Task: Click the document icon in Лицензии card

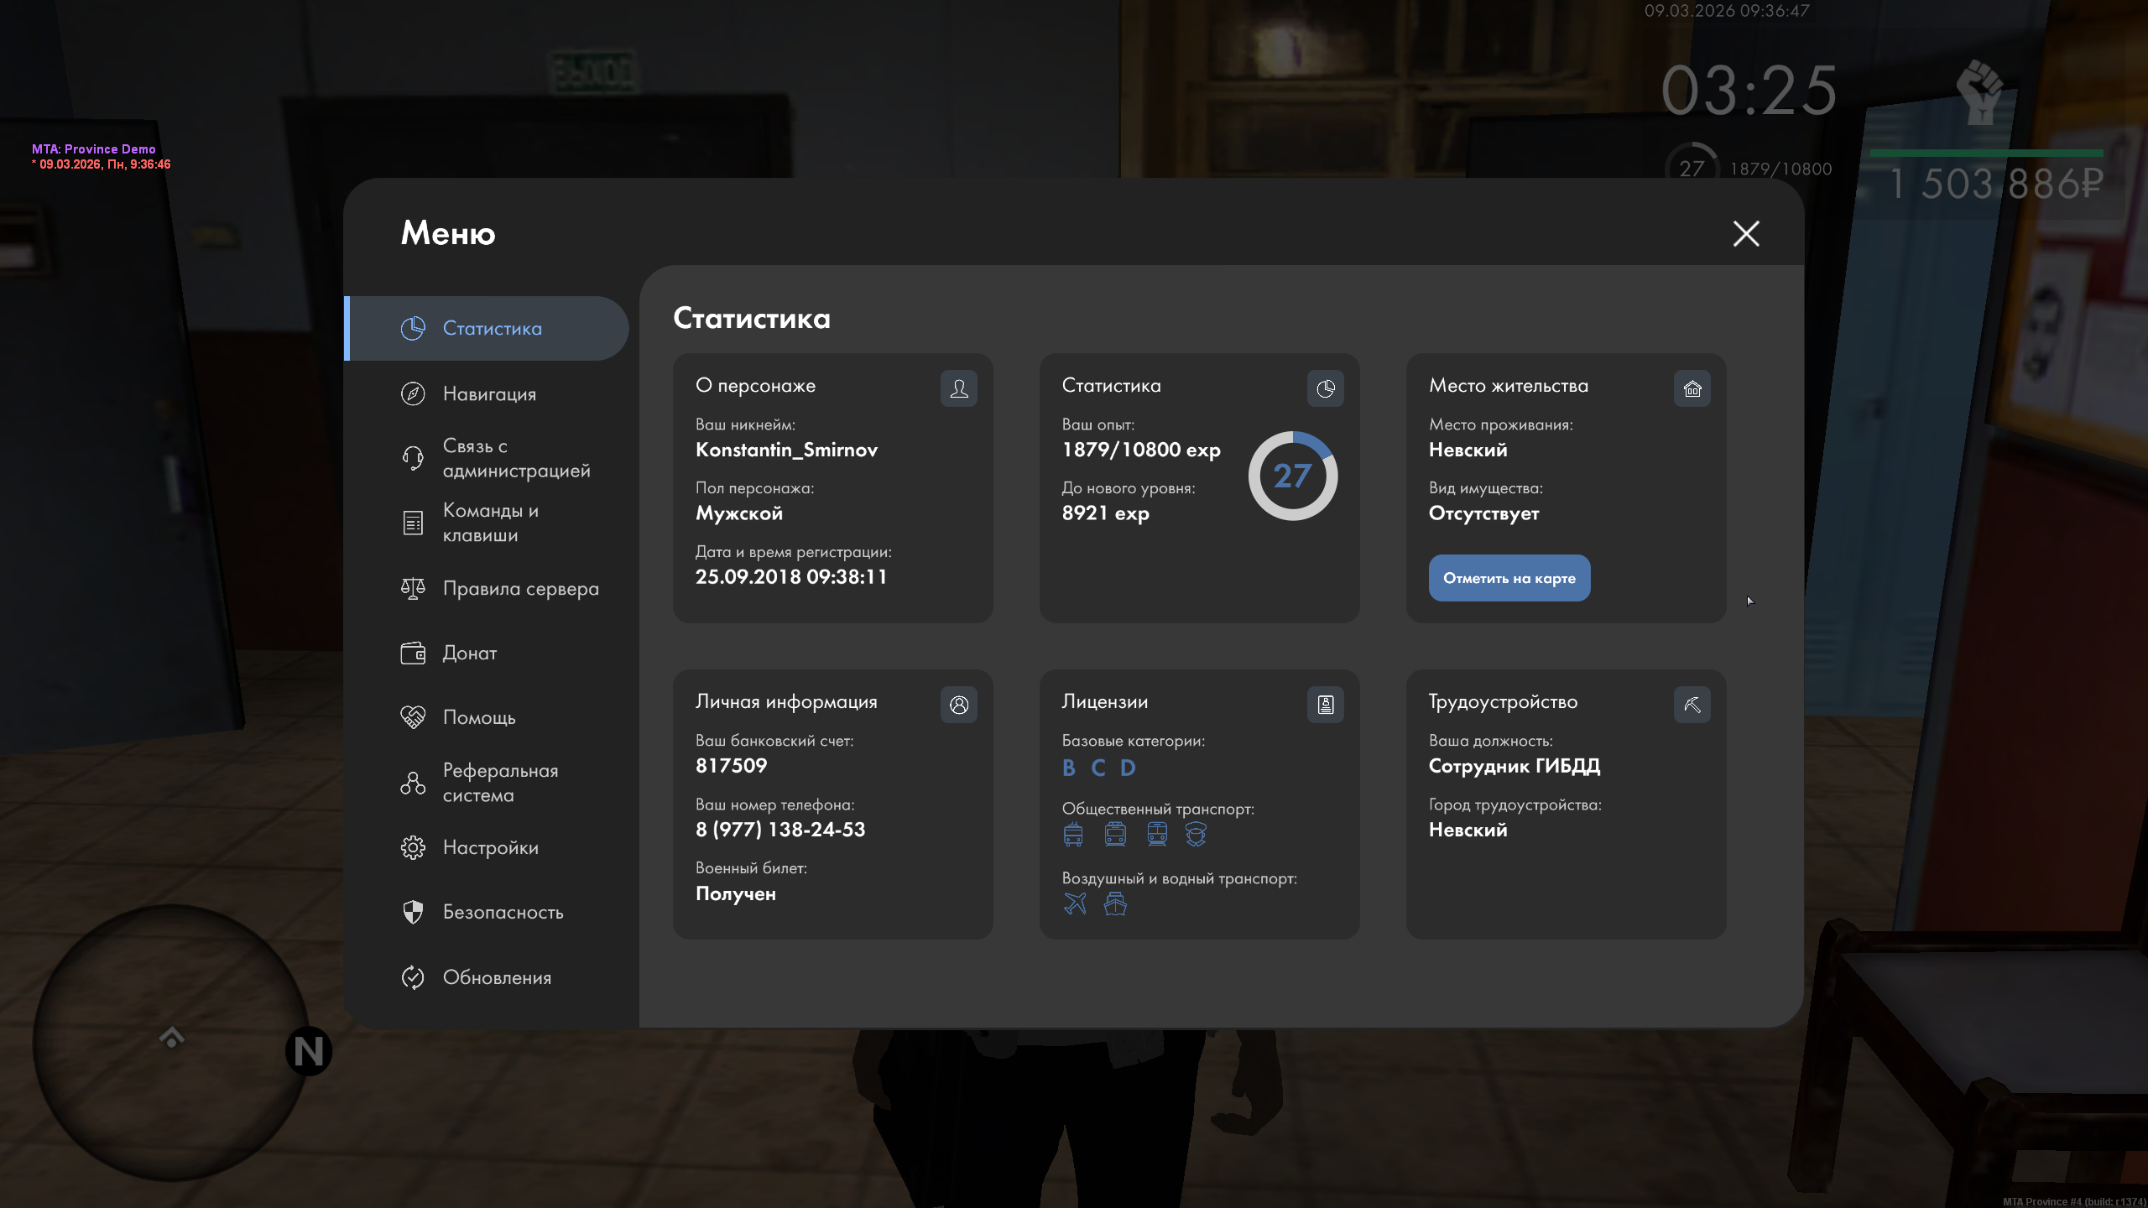Action: coord(1325,705)
